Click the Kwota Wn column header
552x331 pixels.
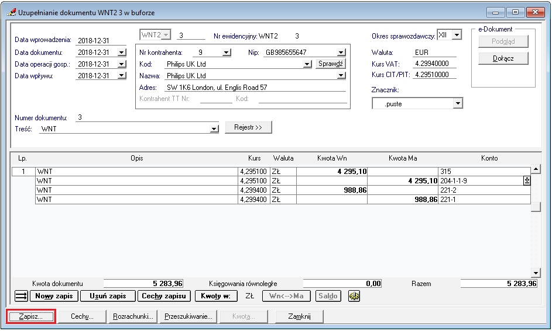332,158
